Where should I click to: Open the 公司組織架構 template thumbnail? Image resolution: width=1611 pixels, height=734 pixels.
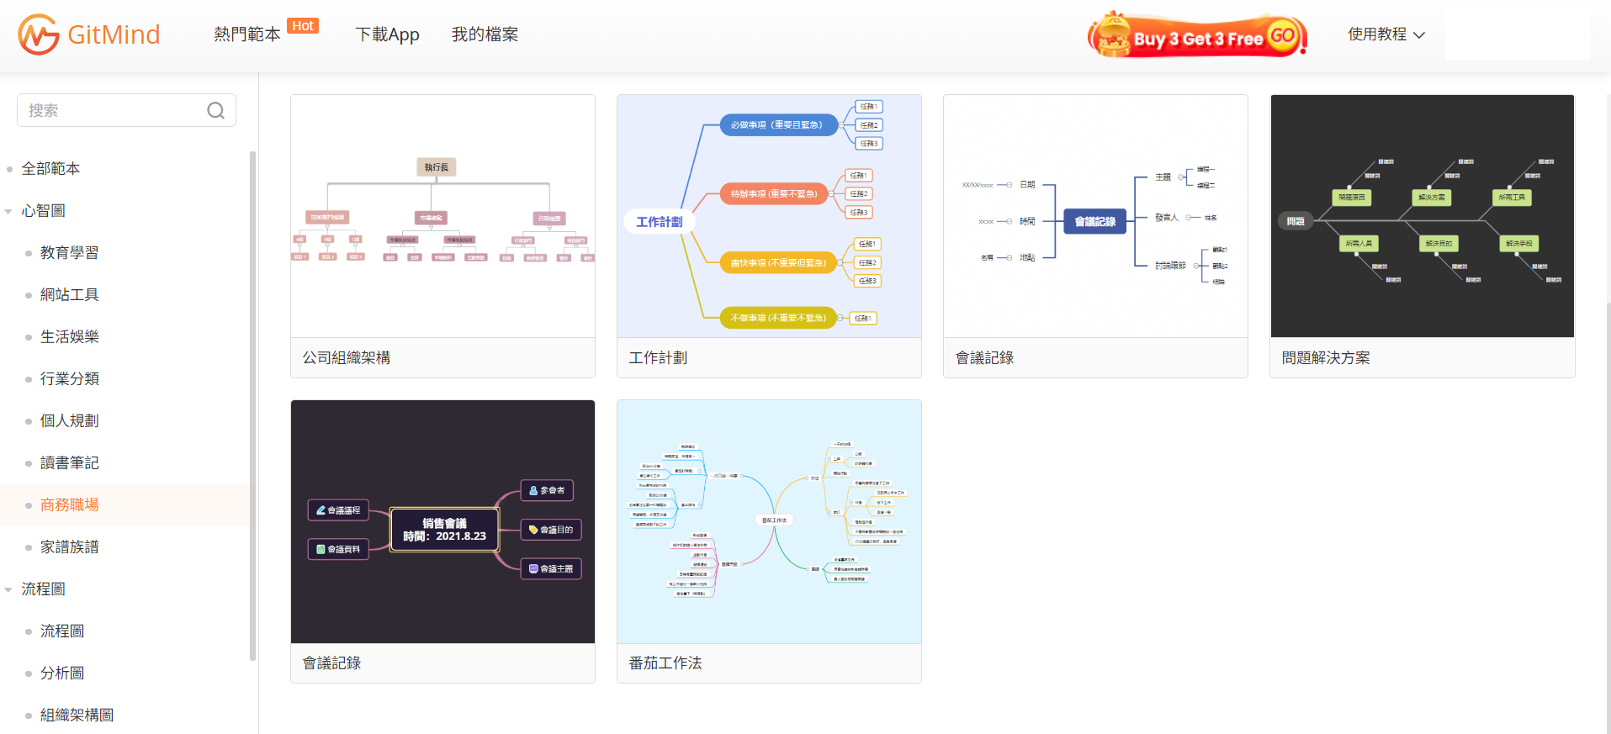442,216
